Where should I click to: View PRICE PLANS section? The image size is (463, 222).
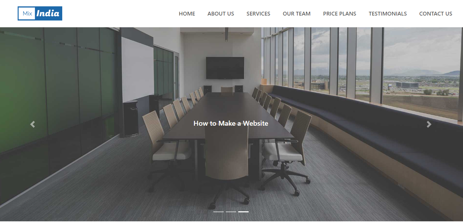pos(340,14)
